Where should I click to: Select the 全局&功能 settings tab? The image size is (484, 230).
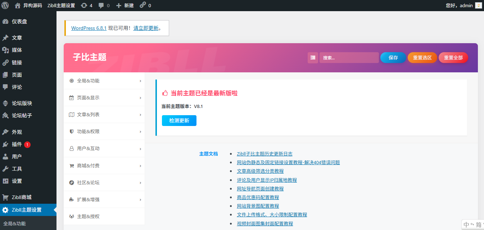104,81
